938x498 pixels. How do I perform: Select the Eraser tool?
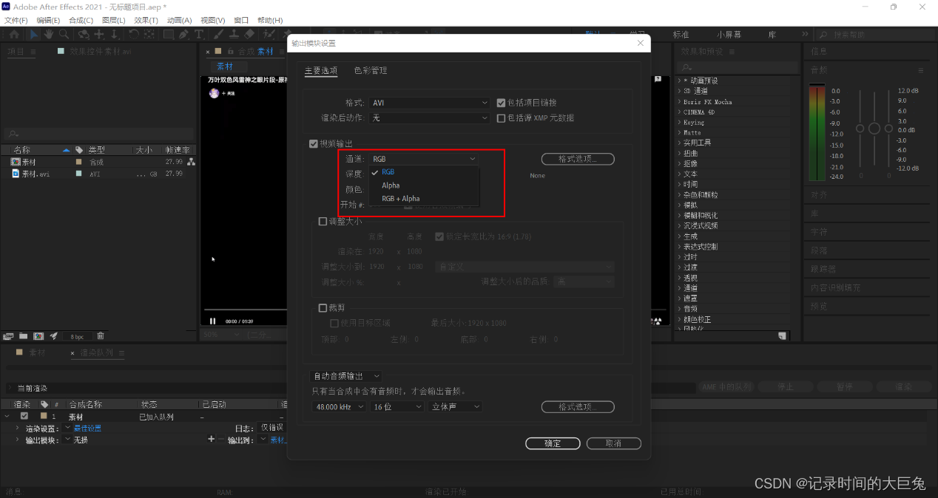click(x=249, y=34)
